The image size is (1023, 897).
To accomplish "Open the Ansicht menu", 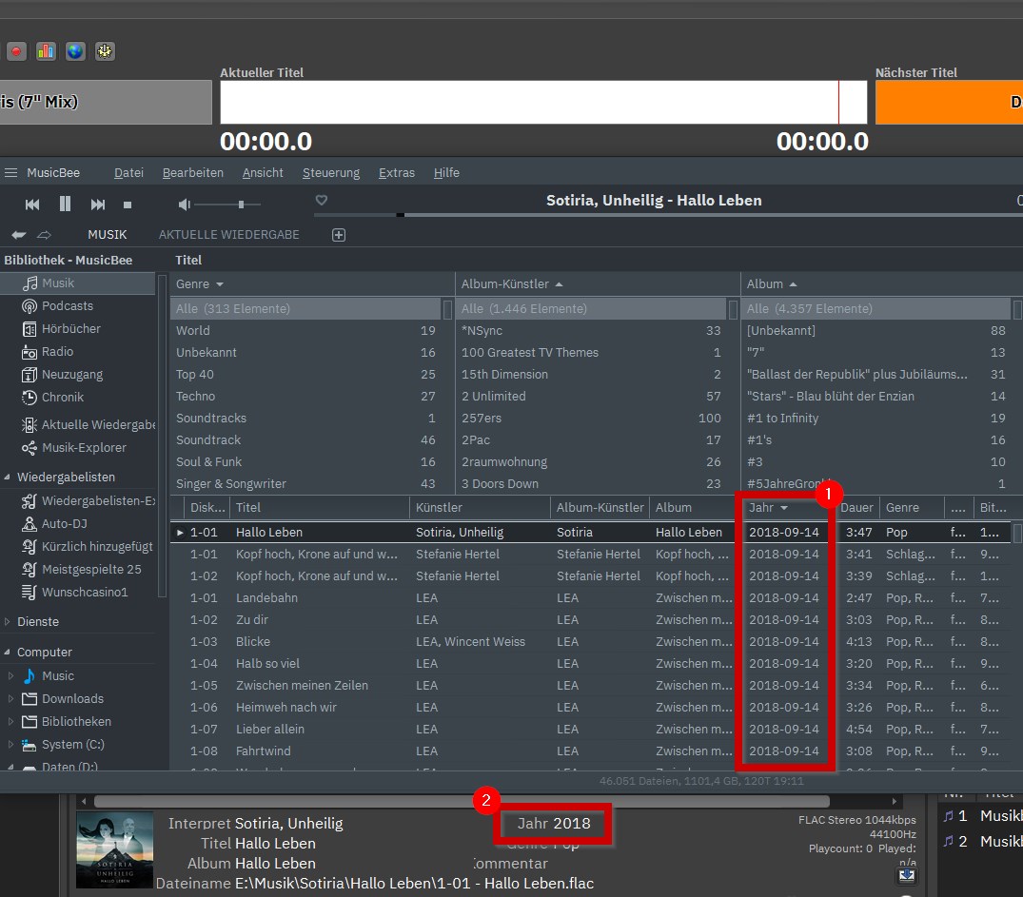I will (263, 173).
